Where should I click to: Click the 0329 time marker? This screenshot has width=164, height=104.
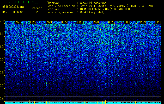tap(143, 22)
